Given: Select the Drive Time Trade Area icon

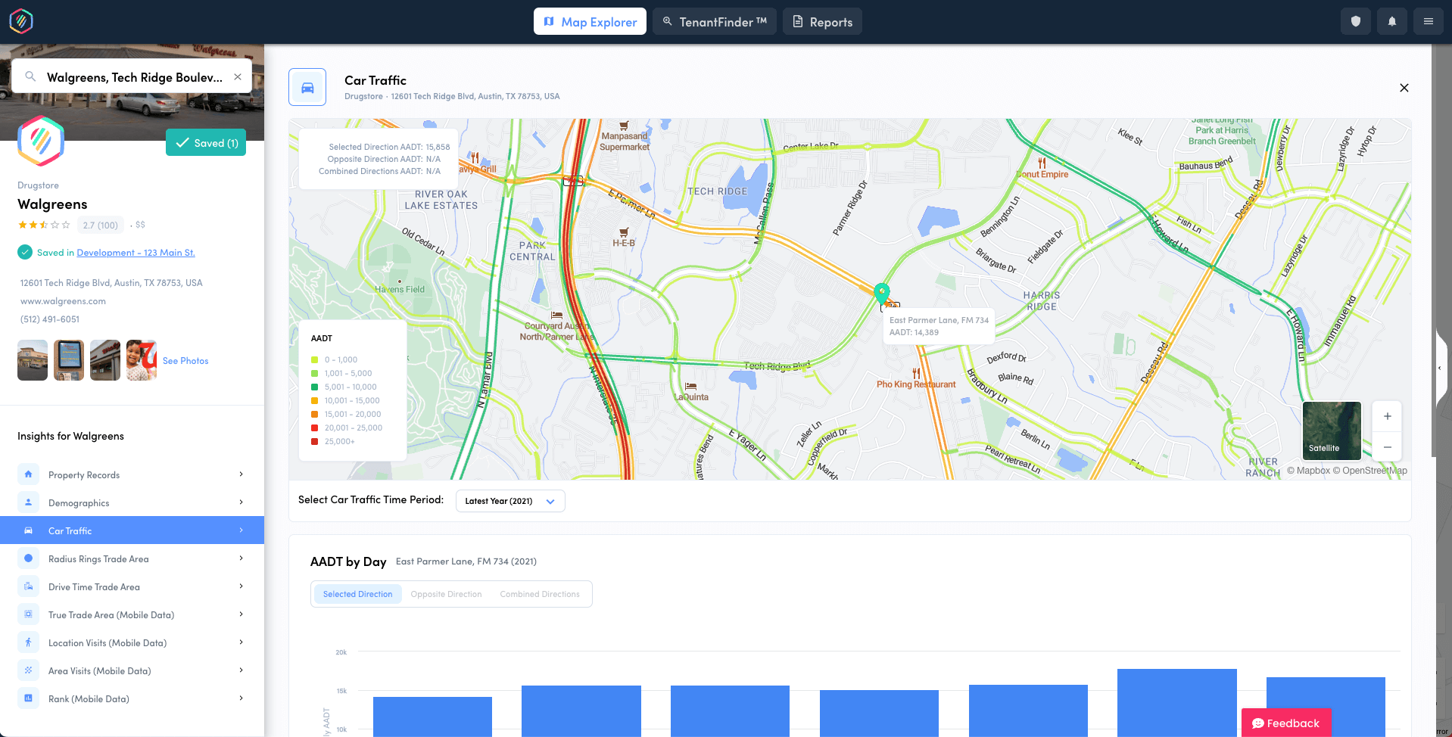Looking at the screenshot, I should tap(28, 586).
